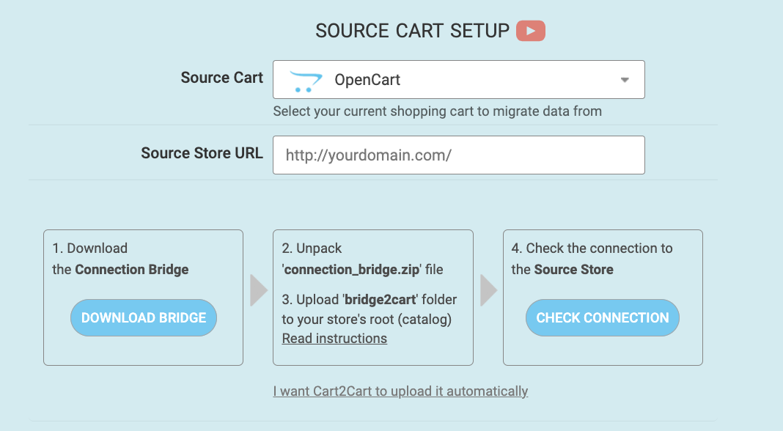
Task: Click the dropdown arrow in Source Cart field
Action: click(x=625, y=80)
